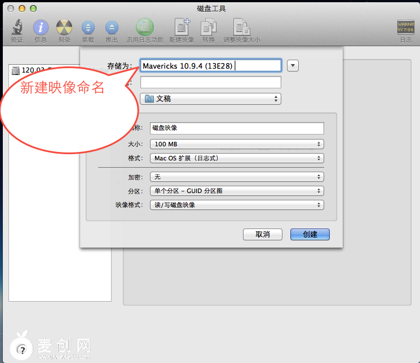Click the Convert toolbar icon
Screen dimensions: 420x363
(209, 27)
